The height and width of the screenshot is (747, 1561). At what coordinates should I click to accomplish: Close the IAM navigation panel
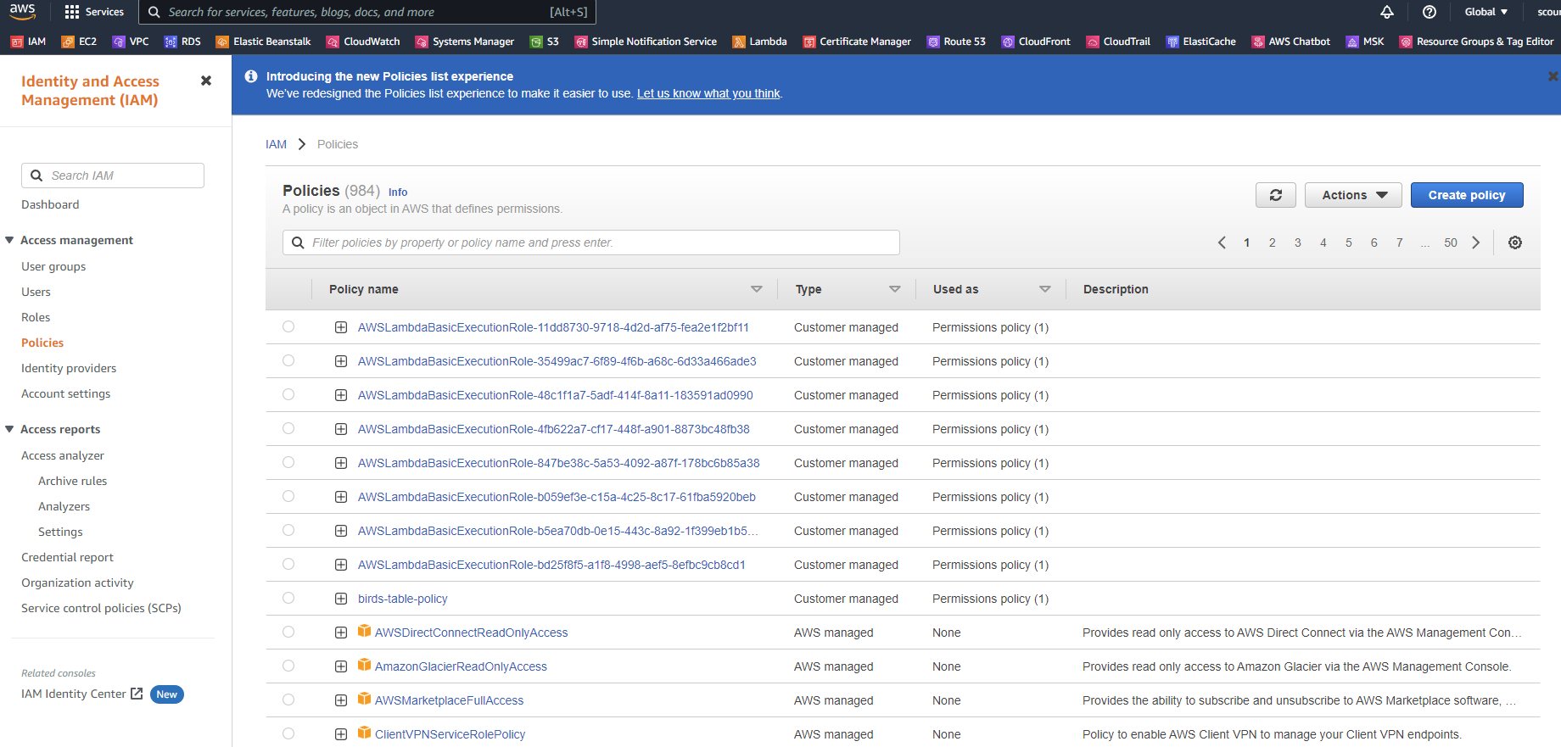tap(205, 81)
